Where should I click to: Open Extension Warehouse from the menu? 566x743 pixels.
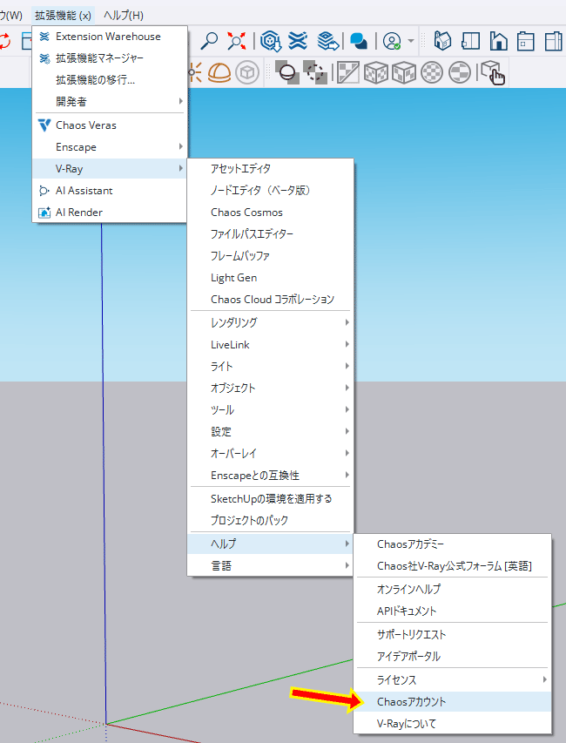point(110,37)
